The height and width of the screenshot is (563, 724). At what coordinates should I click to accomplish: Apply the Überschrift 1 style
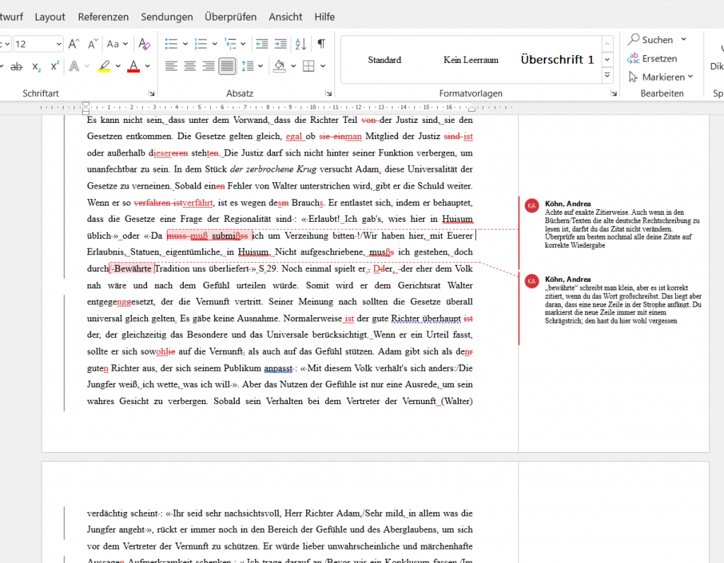(557, 59)
